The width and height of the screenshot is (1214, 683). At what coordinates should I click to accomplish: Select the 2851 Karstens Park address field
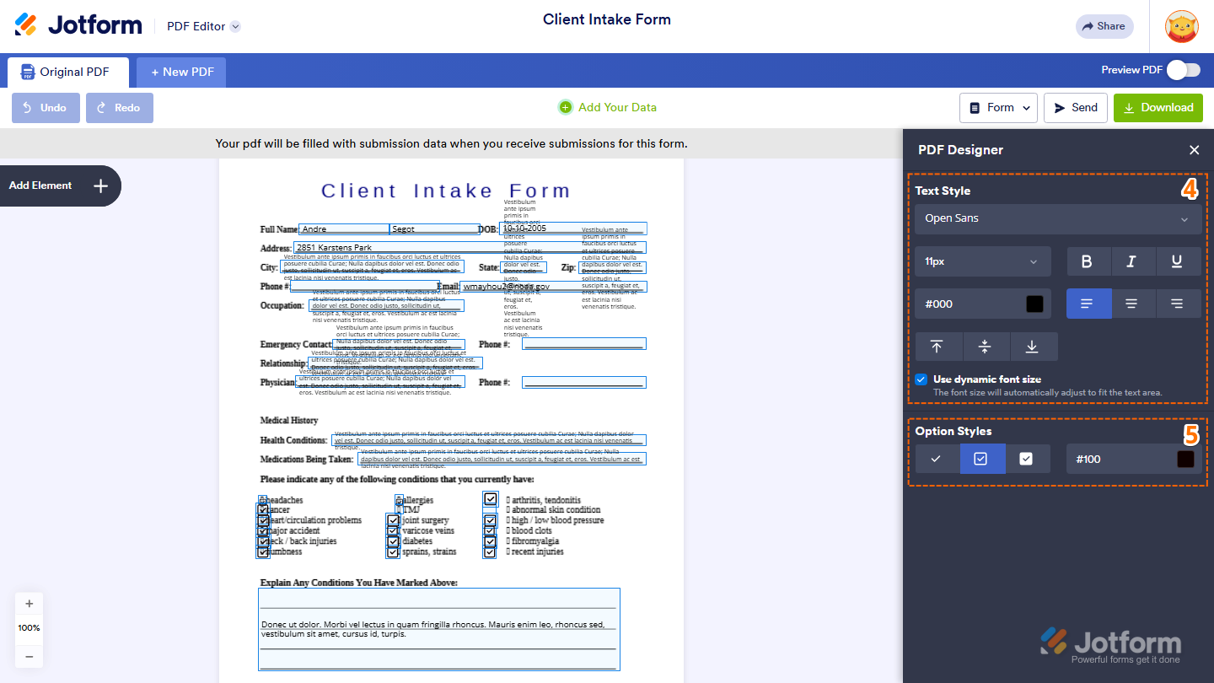click(469, 247)
